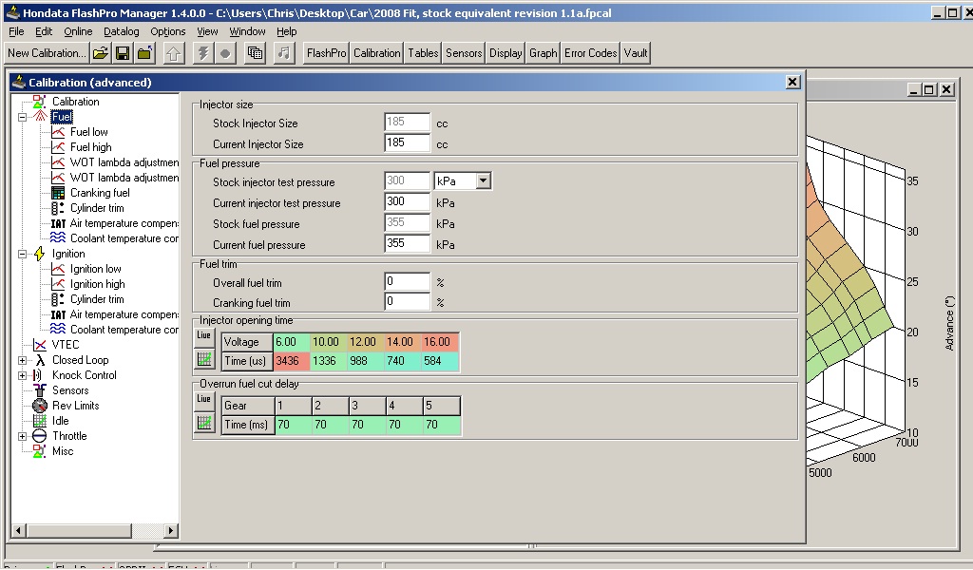The height and width of the screenshot is (570, 973).
Task: Open the Edit menu
Action: (x=44, y=31)
